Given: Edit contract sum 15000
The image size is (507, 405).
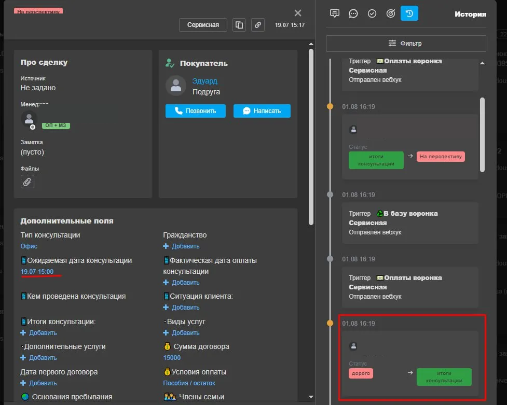Looking at the screenshot, I should pos(172,357).
